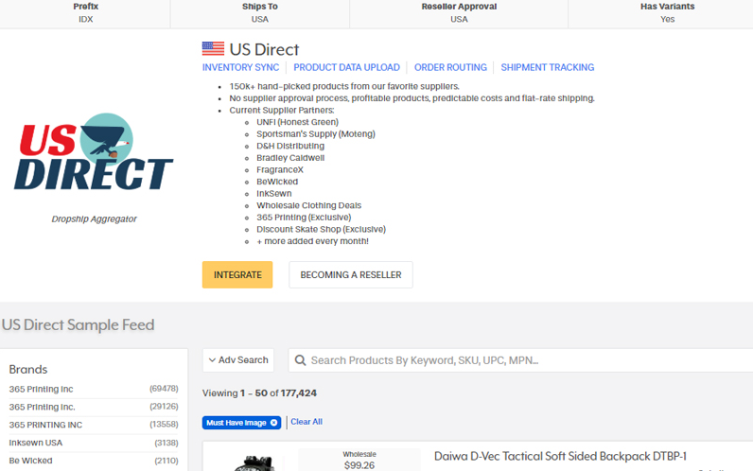Filter by brand Be Wicked
The height and width of the screenshot is (471, 753).
point(94,461)
